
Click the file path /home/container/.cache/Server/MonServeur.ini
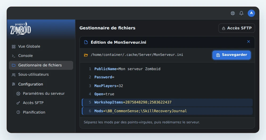(x=137, y=55)
